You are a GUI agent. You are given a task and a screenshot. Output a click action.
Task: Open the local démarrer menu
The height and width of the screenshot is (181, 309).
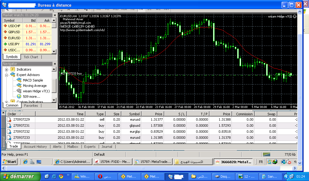pos(20,176)
